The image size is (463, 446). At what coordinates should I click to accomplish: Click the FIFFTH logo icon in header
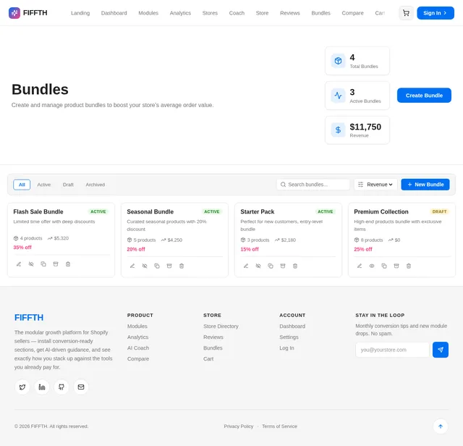(x=14, y=13)
